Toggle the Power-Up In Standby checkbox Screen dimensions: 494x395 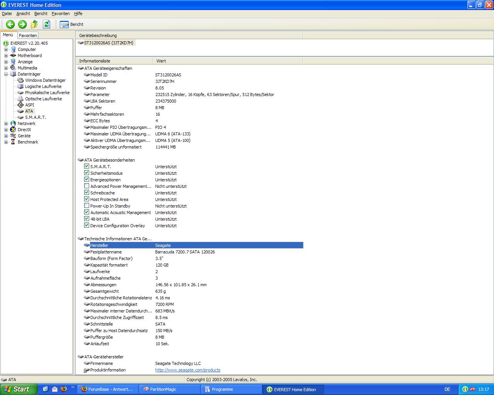click(86, 206)
